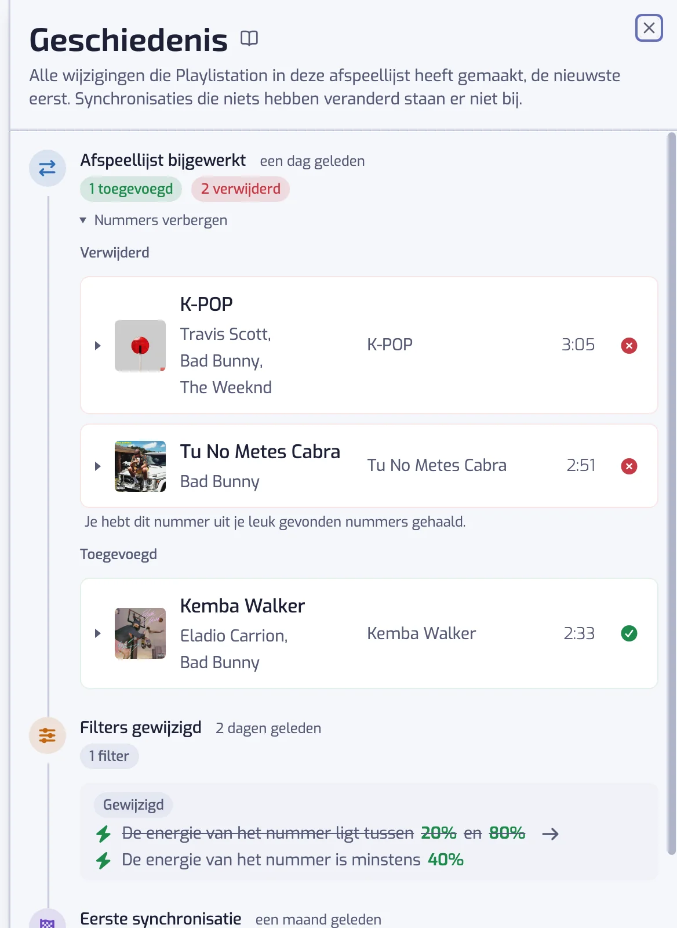
Task: Click the orange filter sliders icon
Action: point(48,735)
